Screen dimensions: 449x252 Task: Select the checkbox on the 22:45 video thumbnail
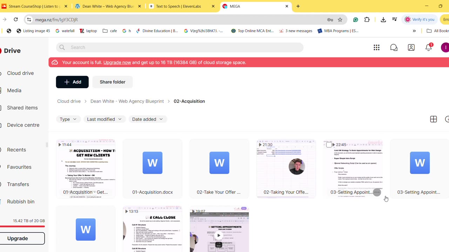pyautogui.click(x=329, y=145)
